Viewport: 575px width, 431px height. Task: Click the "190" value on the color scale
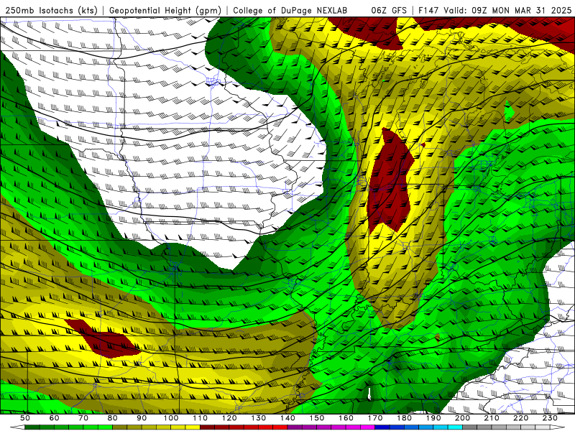[x=433, y=418]
